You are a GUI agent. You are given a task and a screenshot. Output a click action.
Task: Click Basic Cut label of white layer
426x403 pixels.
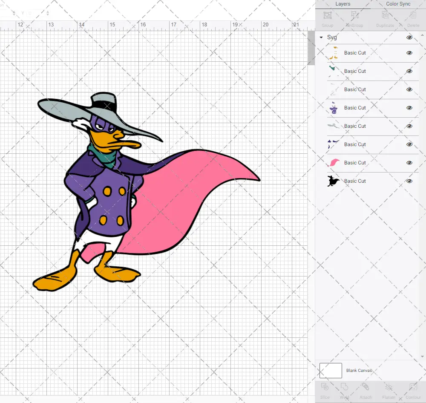coord(355,89)
